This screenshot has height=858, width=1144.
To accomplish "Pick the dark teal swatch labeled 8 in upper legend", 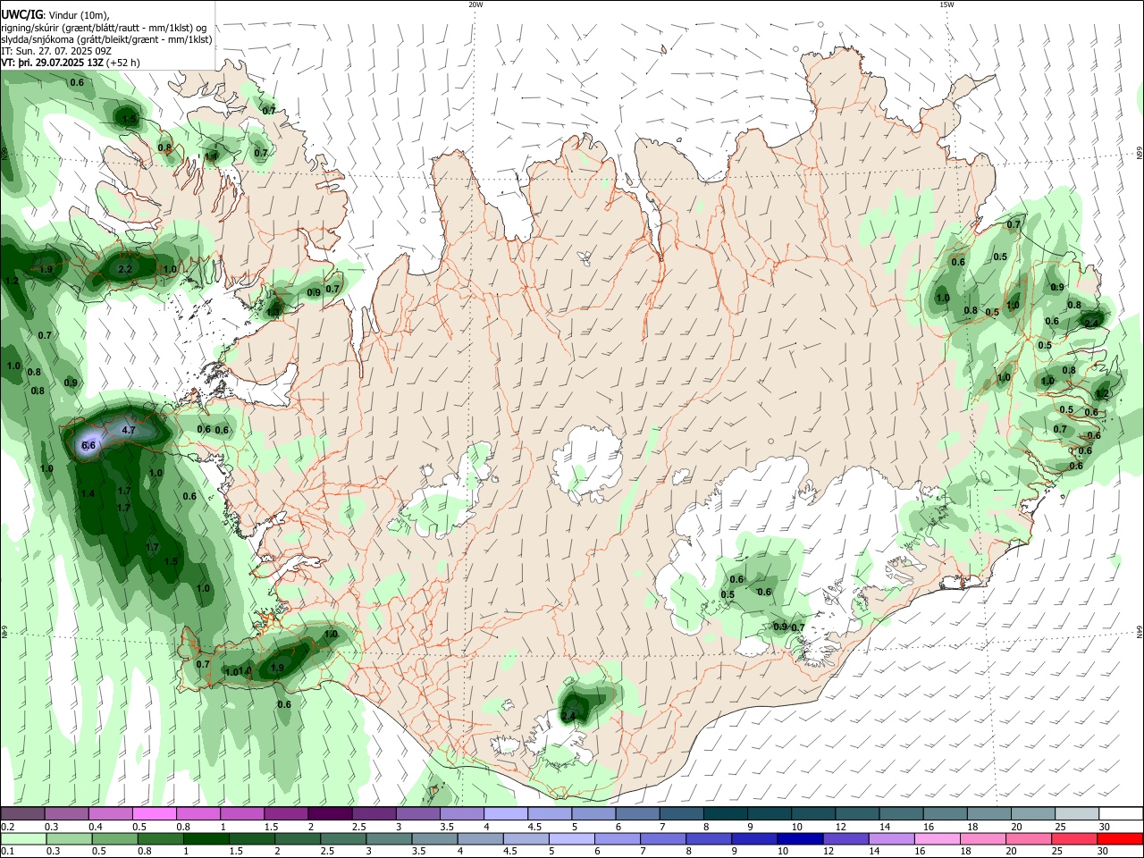I will [724, 813].
